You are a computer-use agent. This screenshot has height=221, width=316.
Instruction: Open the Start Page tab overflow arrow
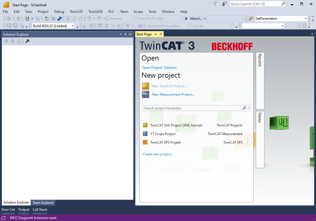(312, 34)
